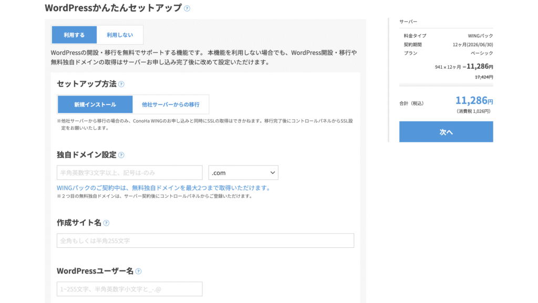Choose 新規インストール setup method
Image resolution: width=538 pixels, height=303 pixels.
click(95, 105)
